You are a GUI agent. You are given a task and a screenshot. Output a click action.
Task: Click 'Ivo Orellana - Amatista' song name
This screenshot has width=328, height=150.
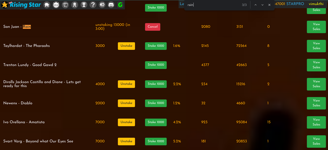(24, 122)
